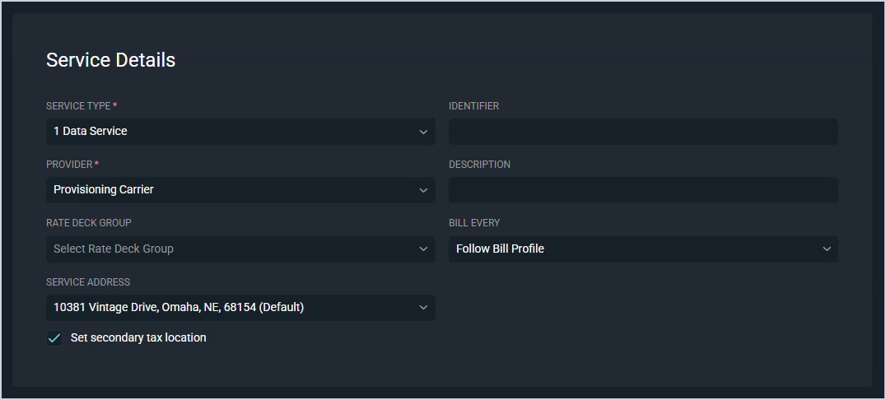Click the chevron arrow in Bill Every field
Image resolution: width=886 pixels, height=400 pixels.
[x=827, y=249]
